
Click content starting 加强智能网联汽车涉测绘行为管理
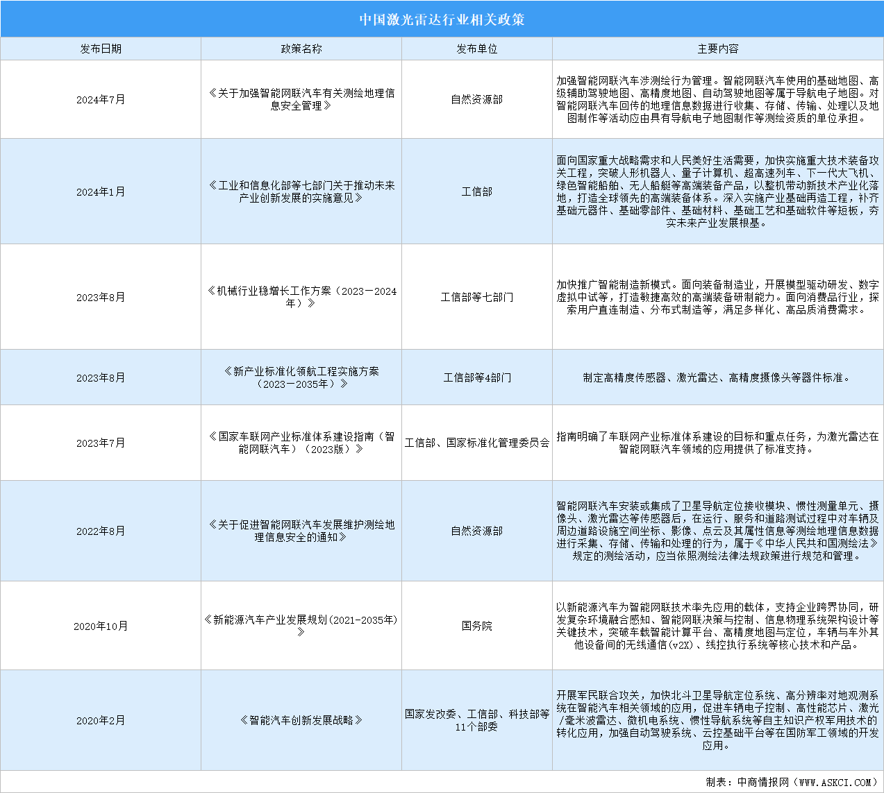pos(718,99)
